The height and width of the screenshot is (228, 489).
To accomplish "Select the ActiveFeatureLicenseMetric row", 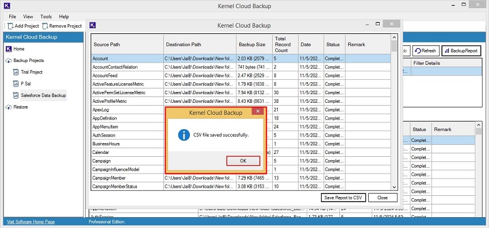I will (241, 84).
